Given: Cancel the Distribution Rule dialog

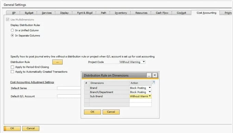Looking at the screenshot, I should [x=111, y=112].
